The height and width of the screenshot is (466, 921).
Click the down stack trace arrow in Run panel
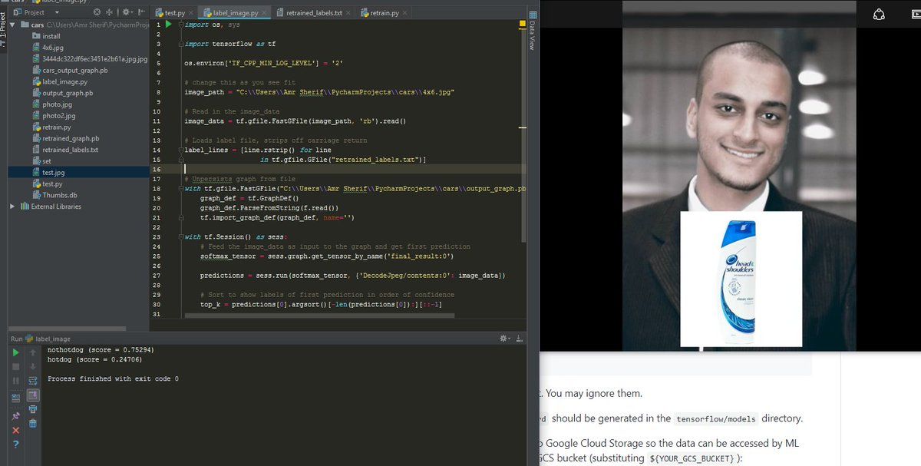33,366
